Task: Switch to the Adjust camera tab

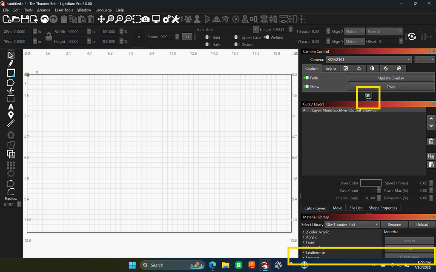Action: (x=331, y=68)
